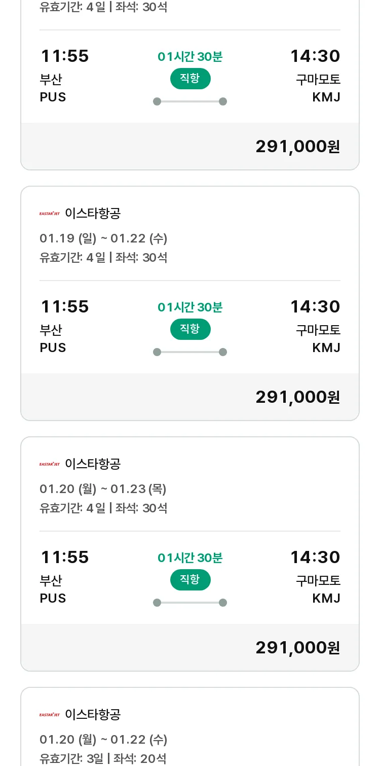Open the 01.19 (일) ~ 01.22 (수) date range
380x766 pixels.
(103, 238)
